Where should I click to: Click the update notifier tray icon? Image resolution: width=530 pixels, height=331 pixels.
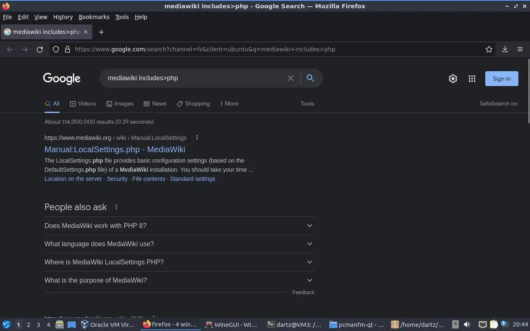[504, 324]
